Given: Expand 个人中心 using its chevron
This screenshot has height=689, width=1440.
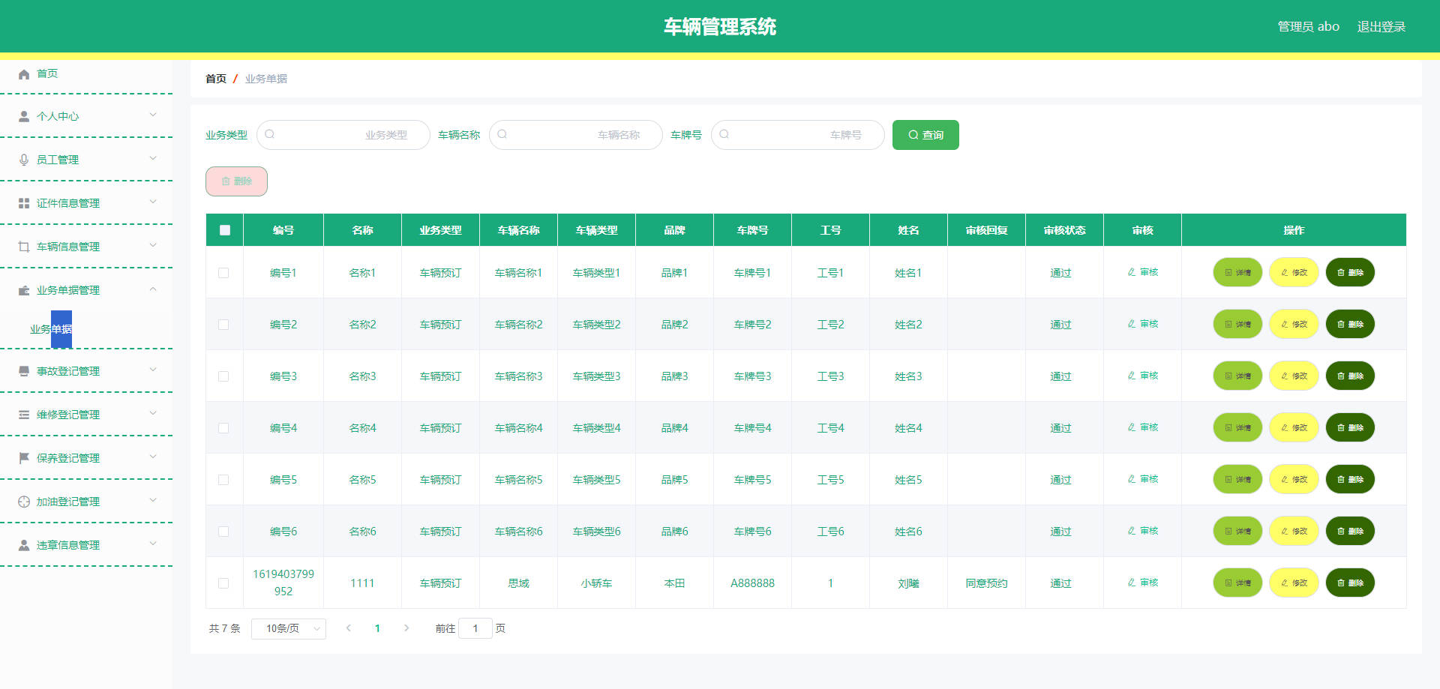Looking at the screenshot, I should pos(153,115).
